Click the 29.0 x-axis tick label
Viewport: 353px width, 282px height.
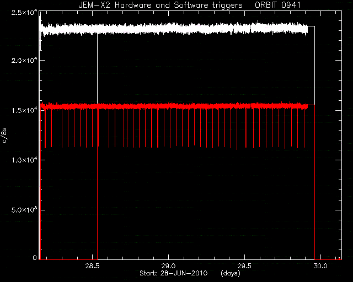168,266
